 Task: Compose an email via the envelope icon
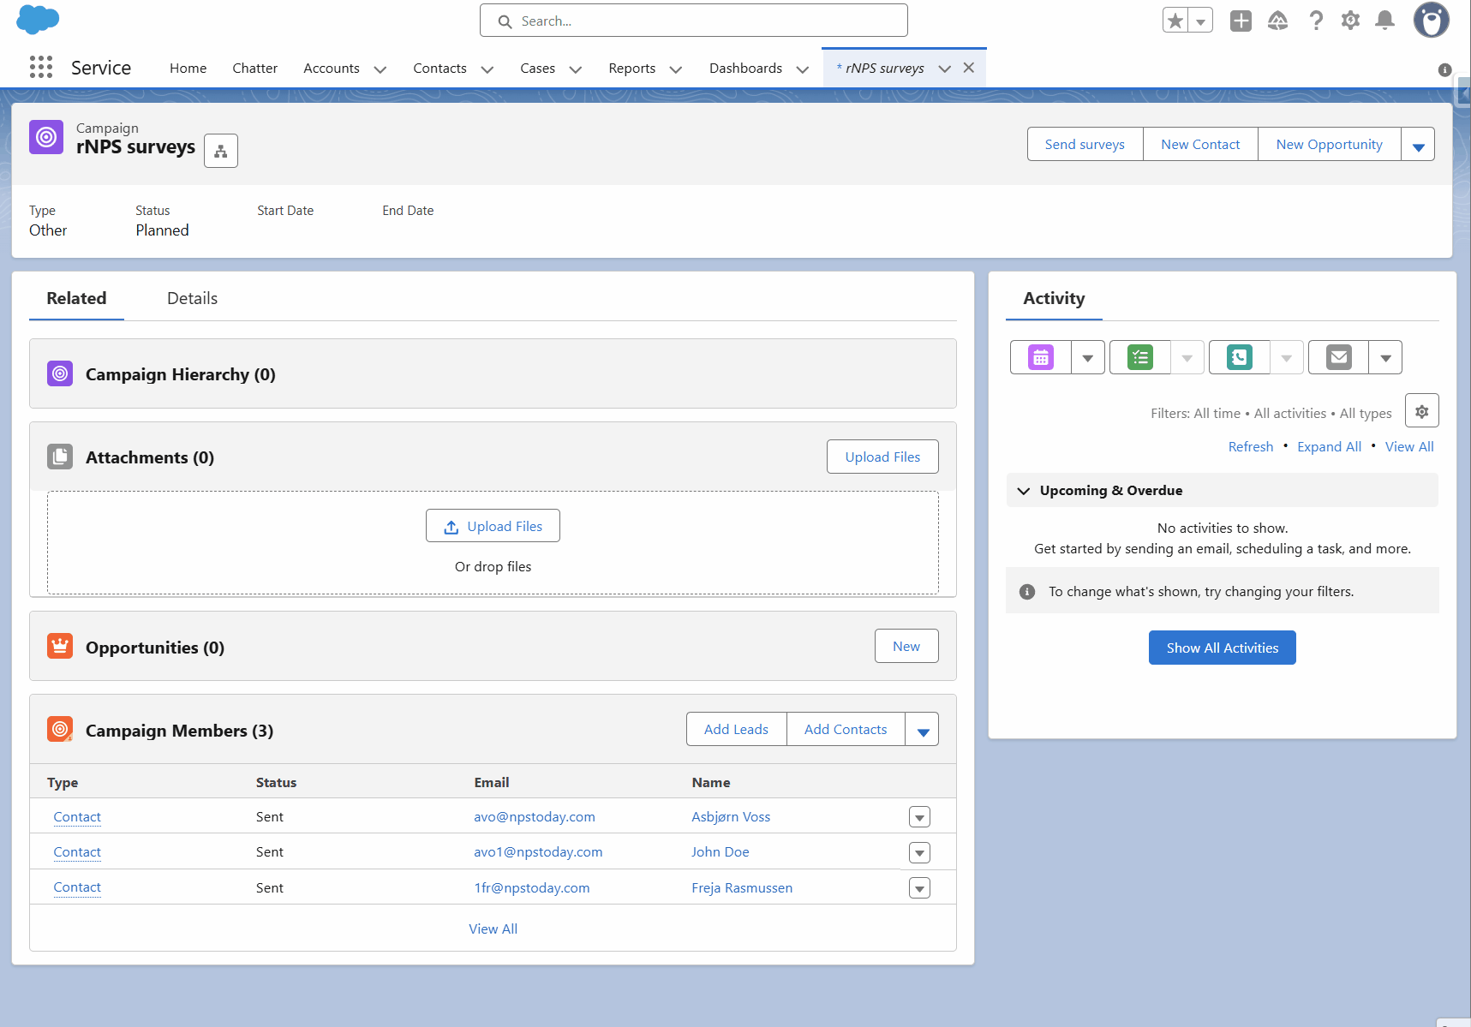(x=1337, y=357)
